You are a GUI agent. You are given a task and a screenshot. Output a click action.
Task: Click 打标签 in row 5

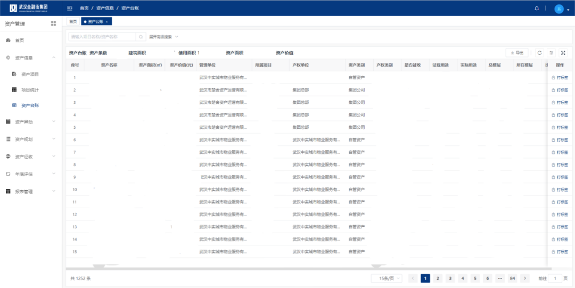(560, 127)
